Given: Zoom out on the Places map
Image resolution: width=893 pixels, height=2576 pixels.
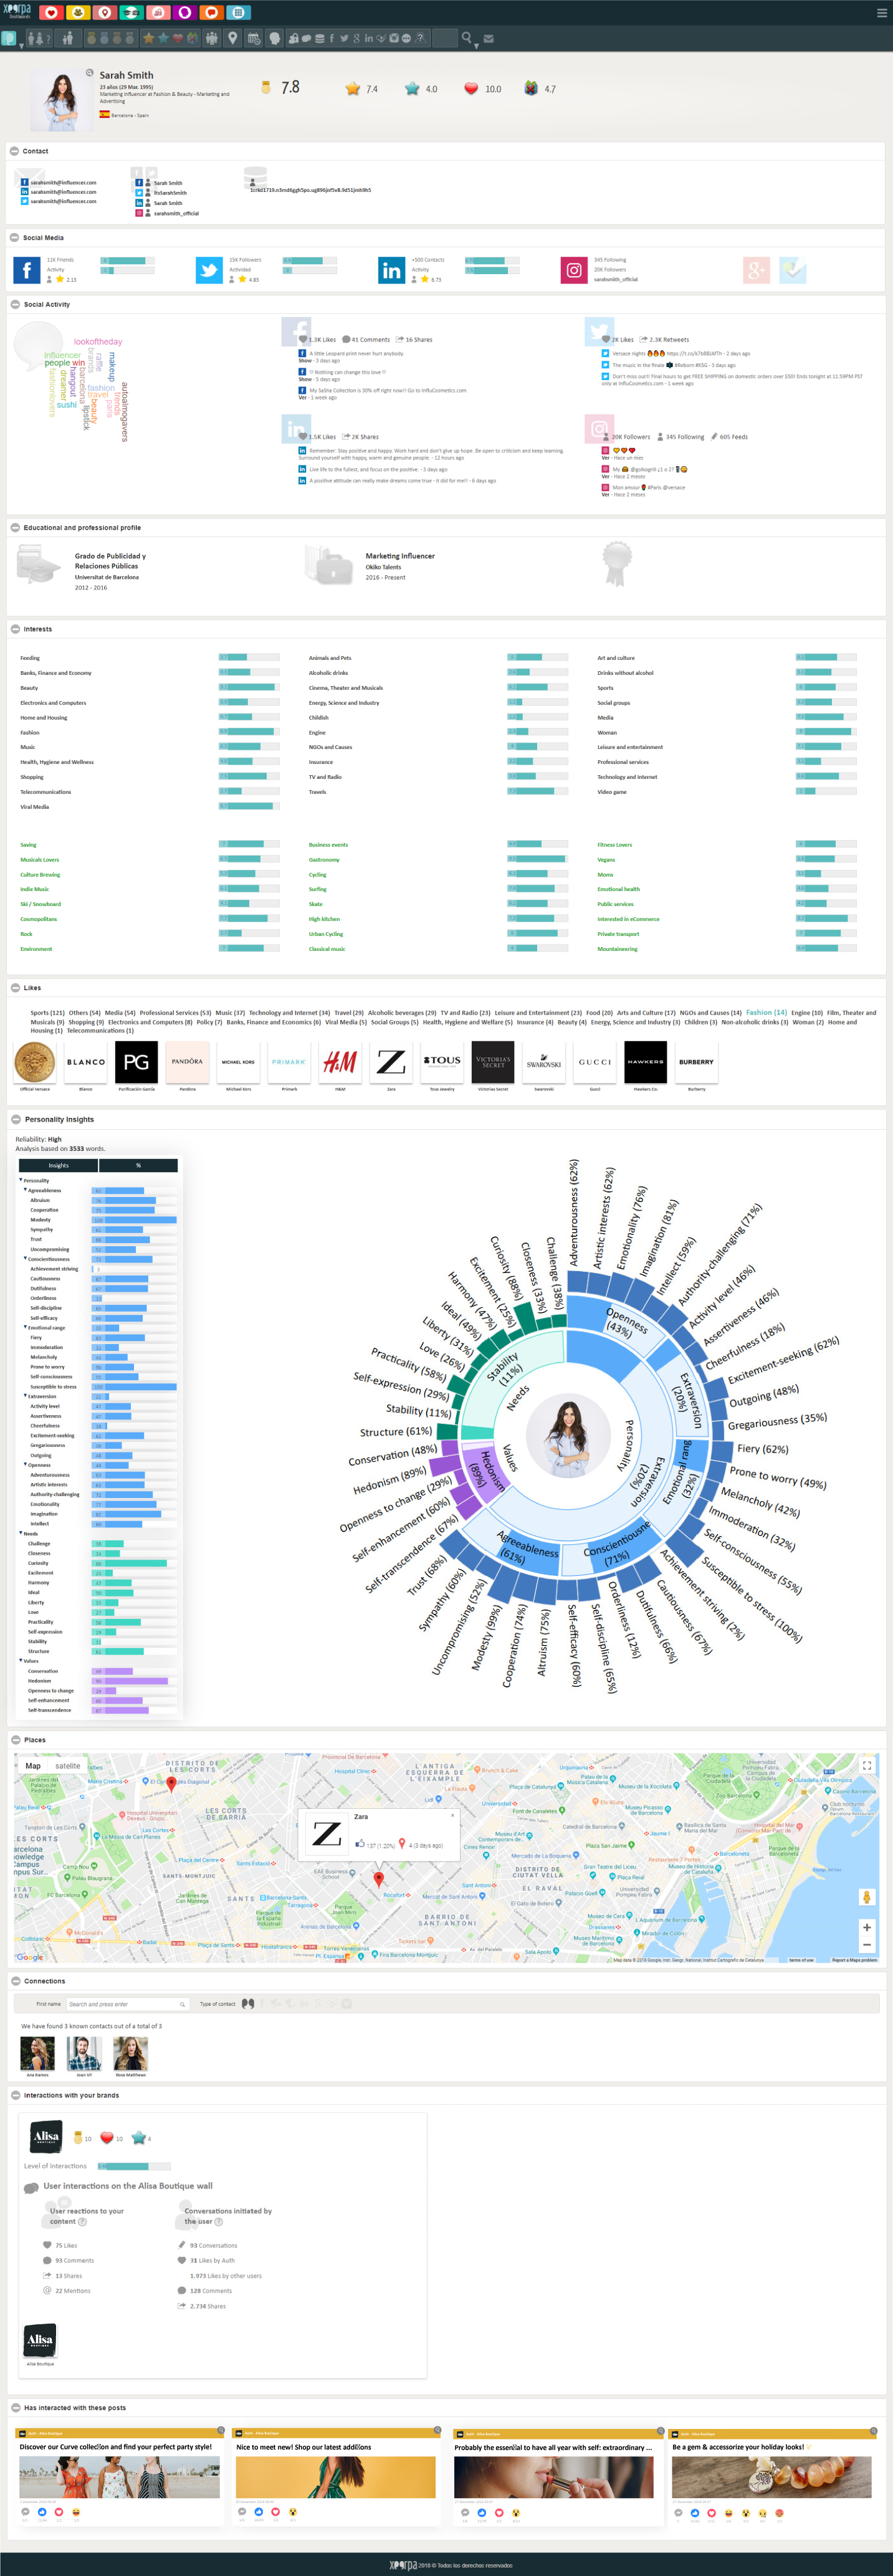Looking at the screenshot, I should pos(867,1945).
